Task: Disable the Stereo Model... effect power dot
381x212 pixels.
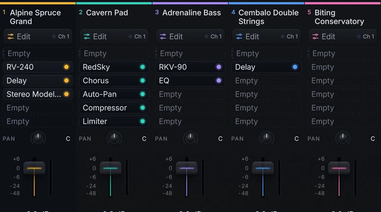Action: pyautogui.click(x=66, y=94)
